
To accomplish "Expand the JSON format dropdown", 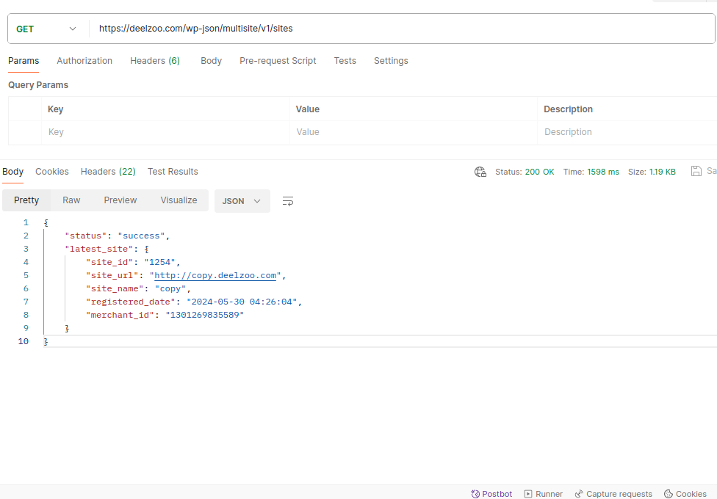I will (242, 201).
